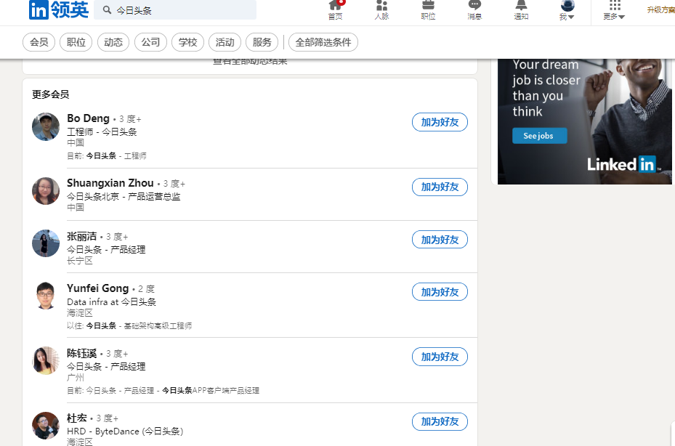Filter results by 会员
Screen dimensions: 675x446
[x=39, y=42]
